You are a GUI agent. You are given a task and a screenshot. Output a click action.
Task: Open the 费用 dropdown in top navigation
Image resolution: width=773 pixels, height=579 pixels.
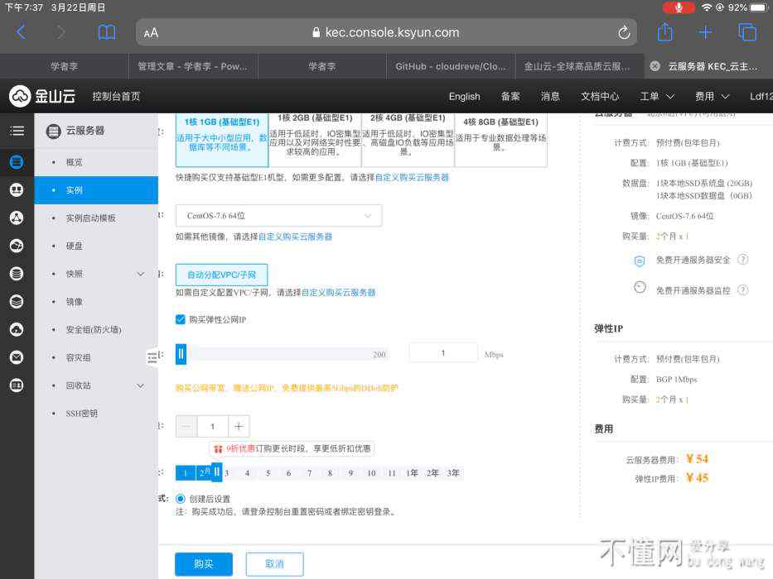(x=713, y=96)
